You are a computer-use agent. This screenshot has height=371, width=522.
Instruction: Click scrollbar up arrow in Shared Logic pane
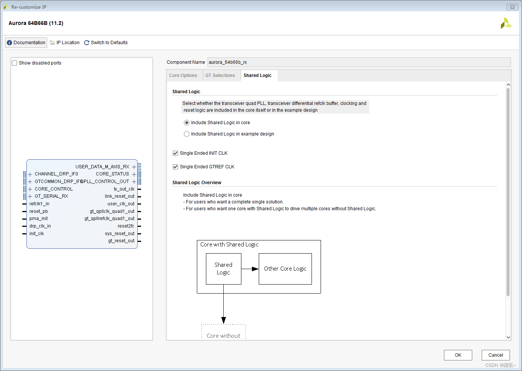click(x=508, y=85)
